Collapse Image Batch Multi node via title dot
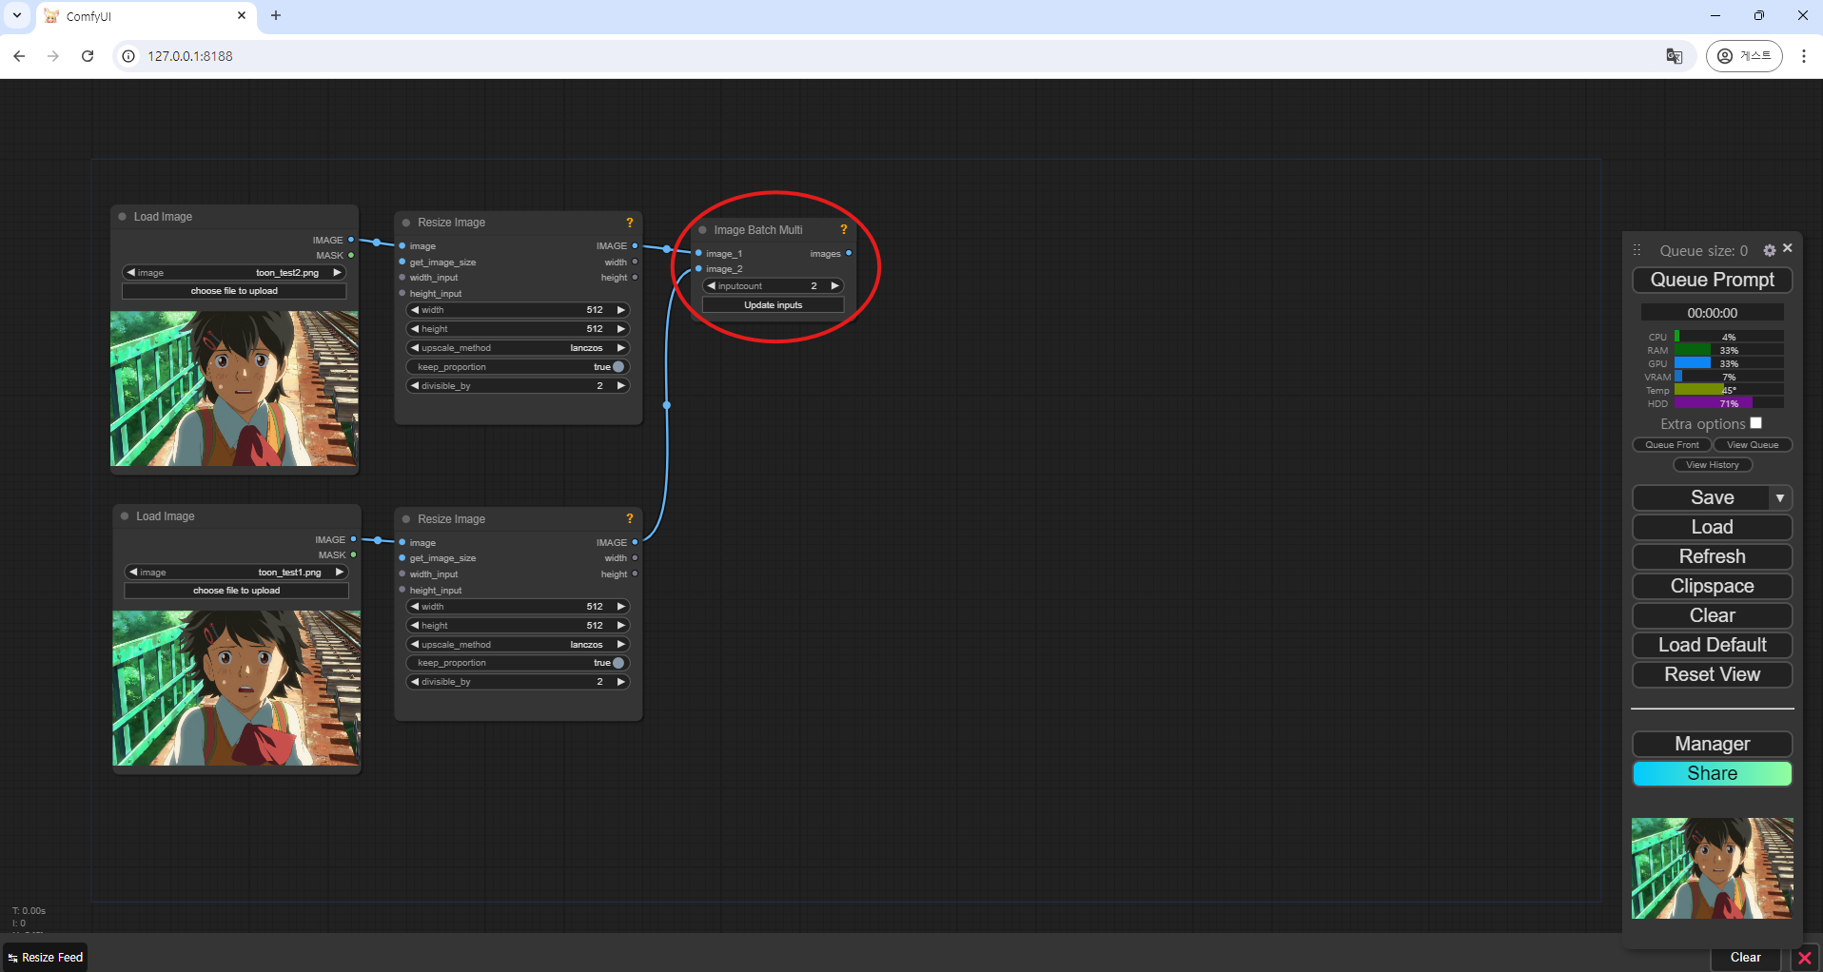 click(x=703, y=230)
